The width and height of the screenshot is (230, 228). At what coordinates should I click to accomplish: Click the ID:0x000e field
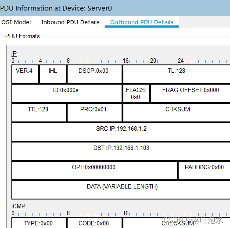[x=67, y=93]
